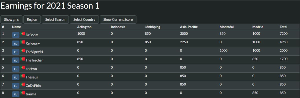Click the EU badge next to Reliquary
300x98 pixels.
pos(15,43)
